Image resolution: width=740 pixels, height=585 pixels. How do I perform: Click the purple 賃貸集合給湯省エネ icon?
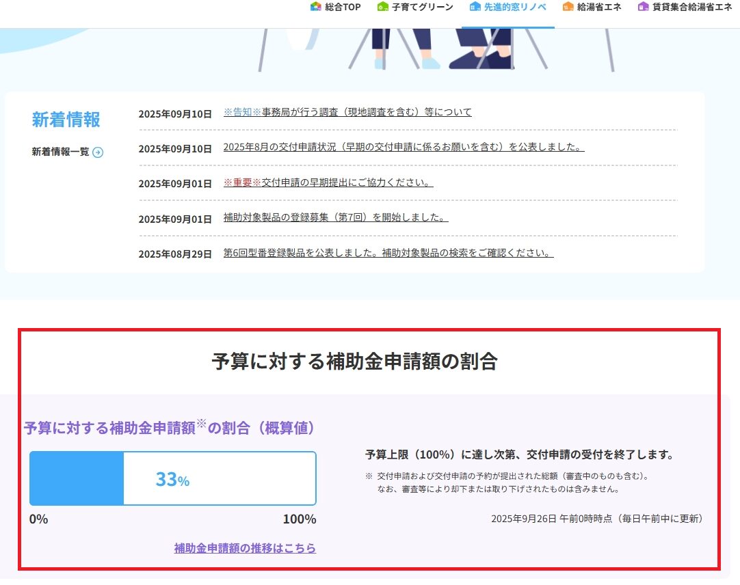643,7
